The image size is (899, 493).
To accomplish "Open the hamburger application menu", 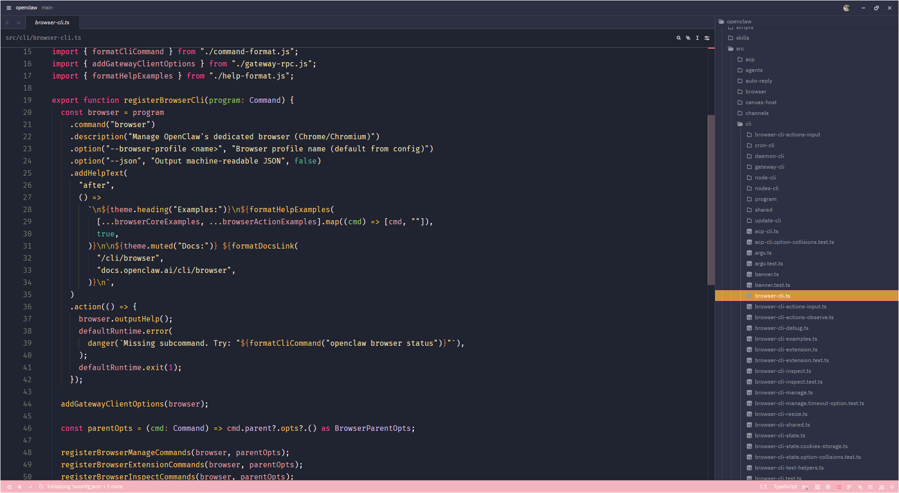I will (x=8, y=8).
